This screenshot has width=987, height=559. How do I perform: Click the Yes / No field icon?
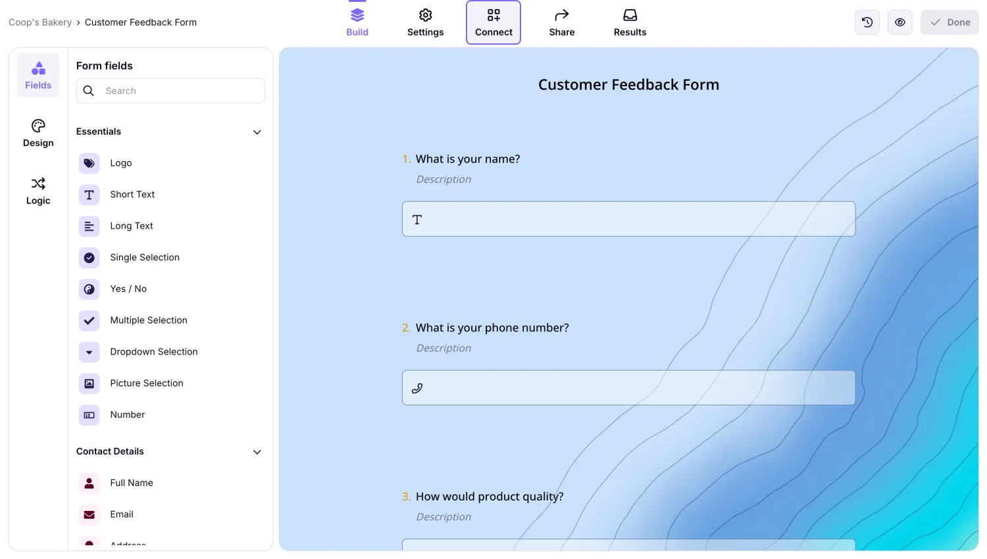[x=89, y=289]
